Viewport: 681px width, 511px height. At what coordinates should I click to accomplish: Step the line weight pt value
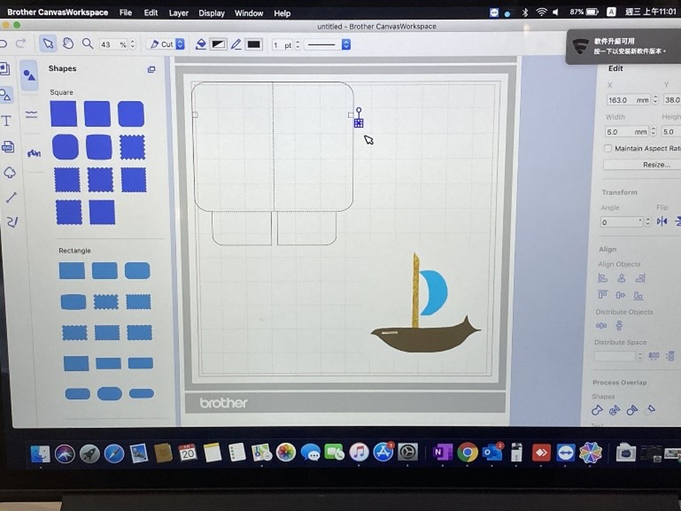click(298, 45)
